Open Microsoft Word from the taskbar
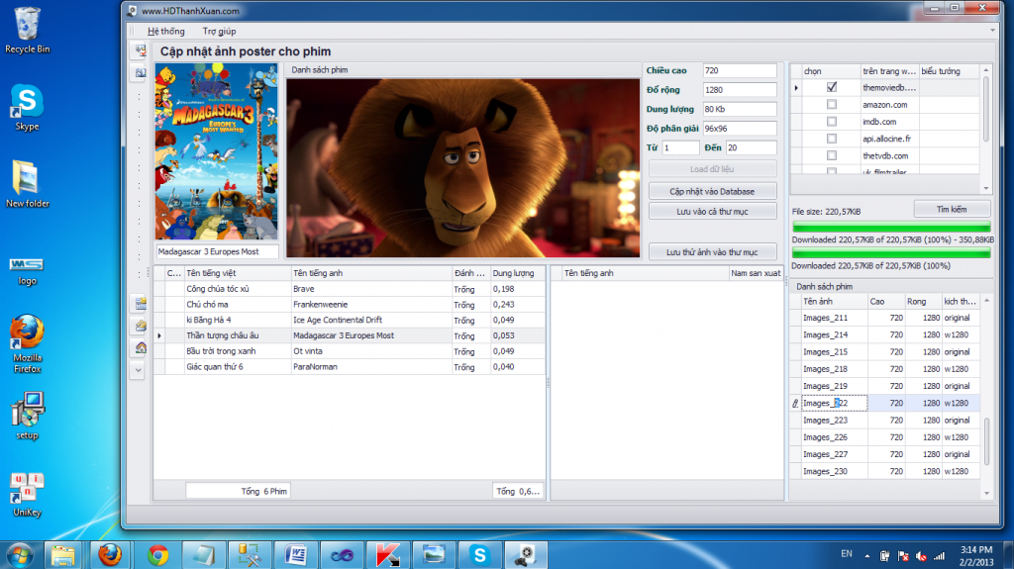 (x=295, y=555)
